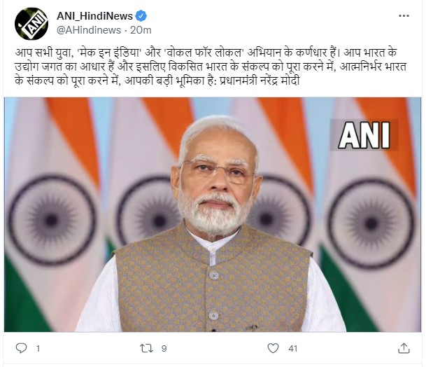
Task: Click the like count 41
Action: click(293, 349)
